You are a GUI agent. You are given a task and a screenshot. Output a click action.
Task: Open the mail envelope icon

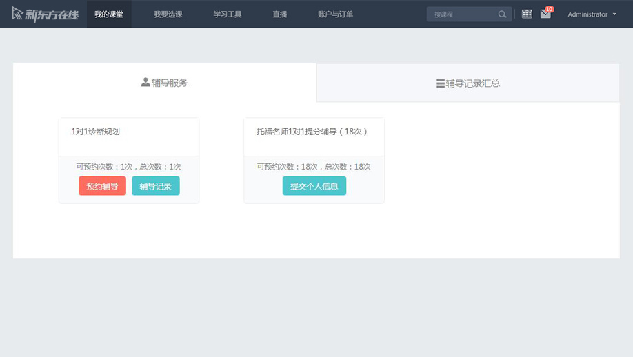pos(545,14)
